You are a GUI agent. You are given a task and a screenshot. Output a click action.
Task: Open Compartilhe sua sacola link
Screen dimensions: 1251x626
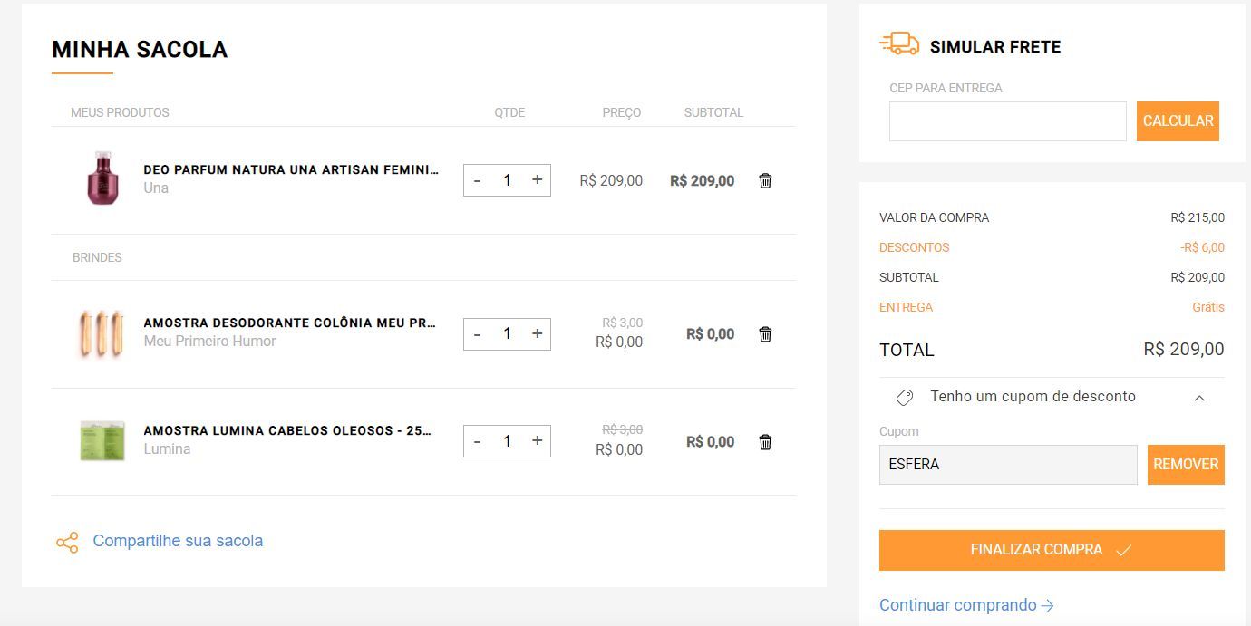[x=178, y=541]
